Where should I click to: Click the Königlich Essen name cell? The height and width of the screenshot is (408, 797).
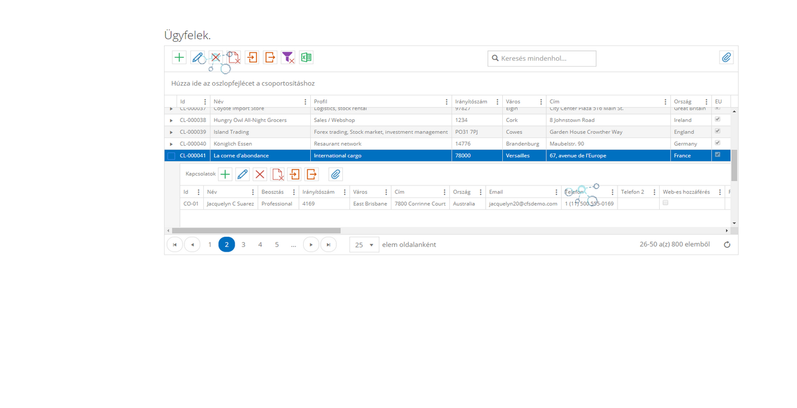[x=260, y=144]
